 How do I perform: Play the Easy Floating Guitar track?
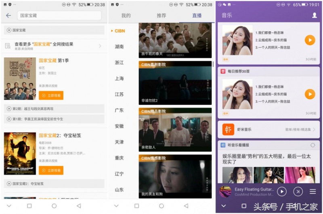[x=282, y=192]
